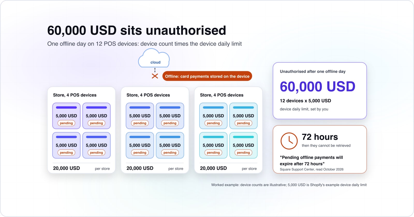Click the quote "Pending offline payments will expire after 72 hours"
This screenshot has width=414, height=217.
pyautogui.click(x=311, y=160)
